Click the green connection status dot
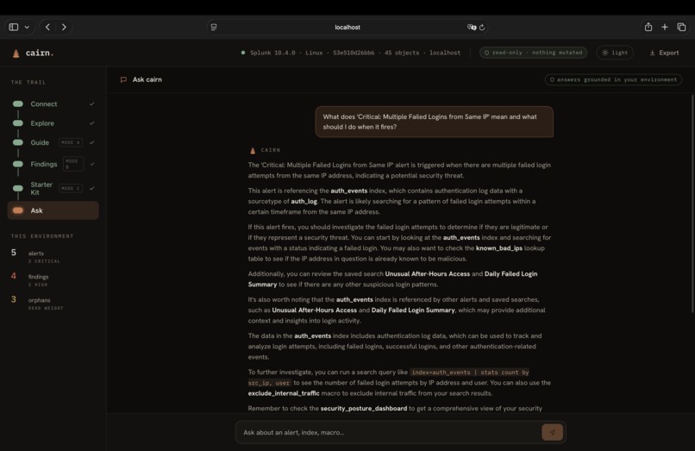The height and width of the screenshot is (451, 695). tap(243, 53)
